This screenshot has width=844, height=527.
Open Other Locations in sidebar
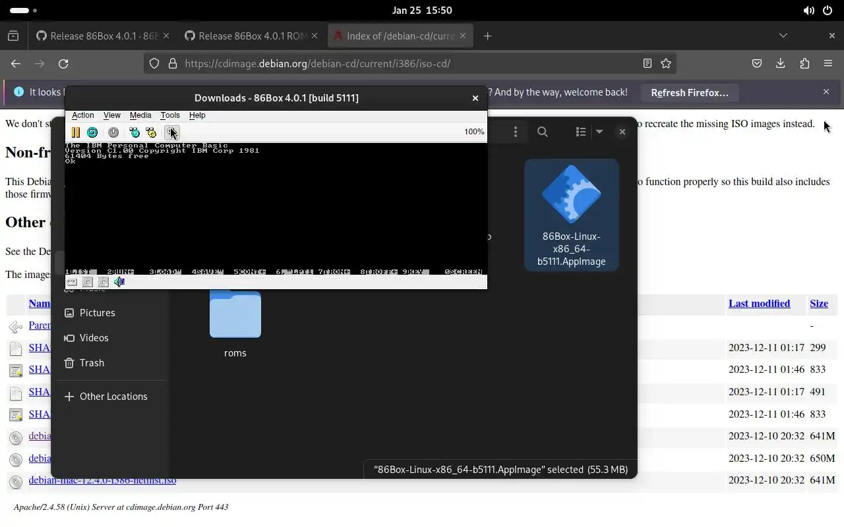pos(113,397)
